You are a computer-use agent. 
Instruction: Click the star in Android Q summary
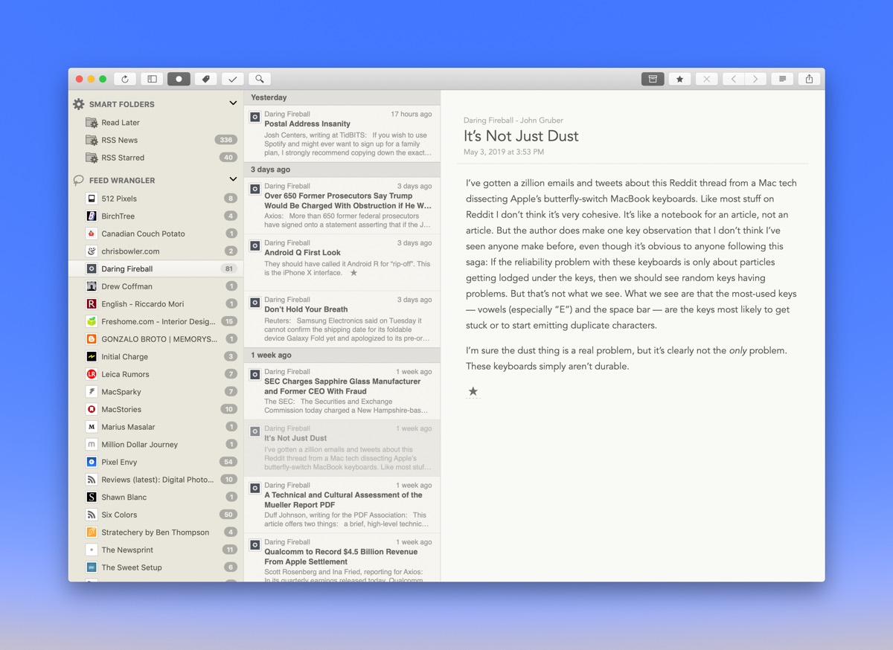coord(353,273)
